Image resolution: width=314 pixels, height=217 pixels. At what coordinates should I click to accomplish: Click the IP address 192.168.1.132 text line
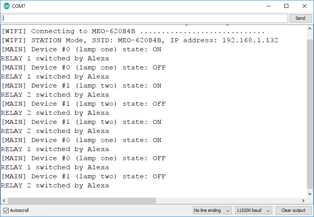pyautogui.click(x=140, y=40)
